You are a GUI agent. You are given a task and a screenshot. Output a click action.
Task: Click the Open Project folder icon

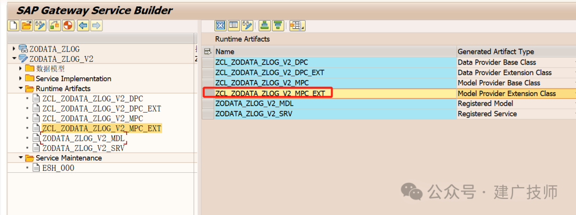tap(27, 26)
